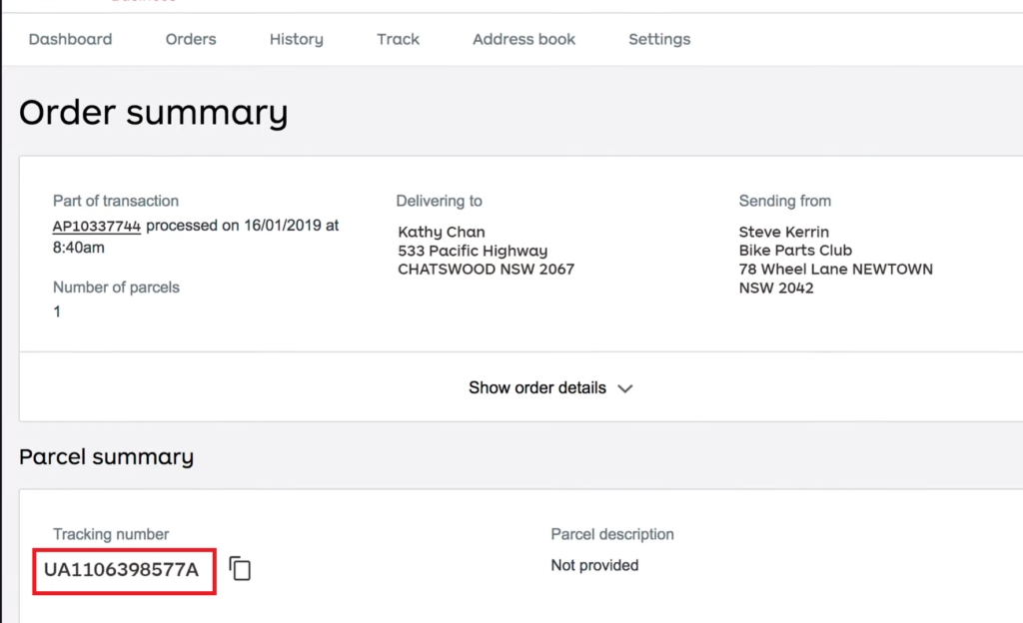The height and width of the screenshot is (623, 1023).
Task: Click the Show order details chevron
Action: 625,388
